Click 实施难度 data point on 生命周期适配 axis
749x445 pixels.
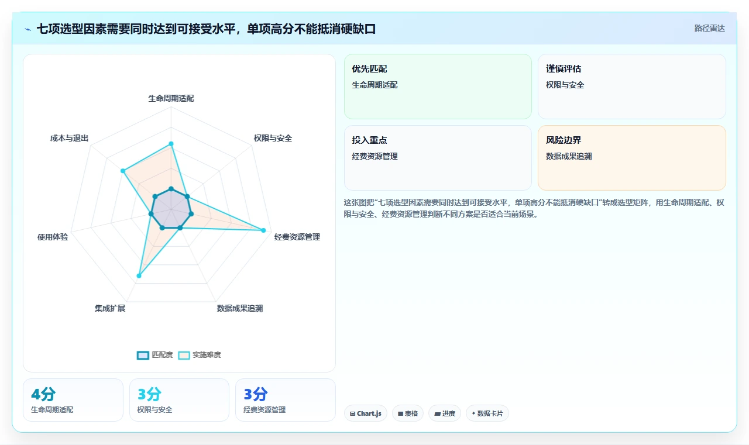[171, 143]
